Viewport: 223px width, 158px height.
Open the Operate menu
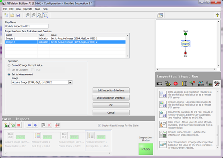click(28, 9)
